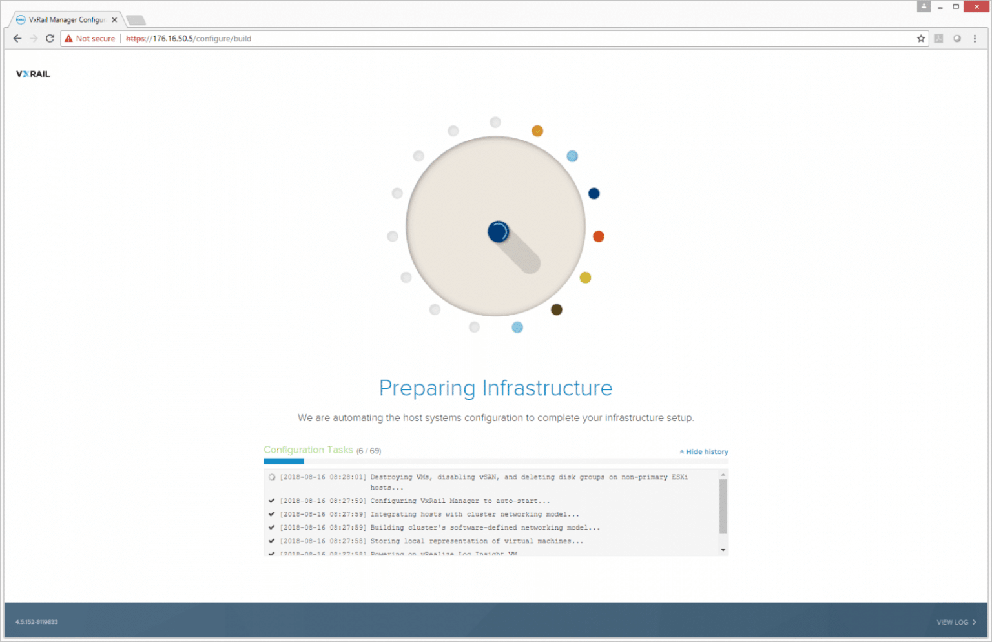The width and height of the screenshot is (992, 642).
Task: Click the log scroll up arrow
Action: click(723, 475)
